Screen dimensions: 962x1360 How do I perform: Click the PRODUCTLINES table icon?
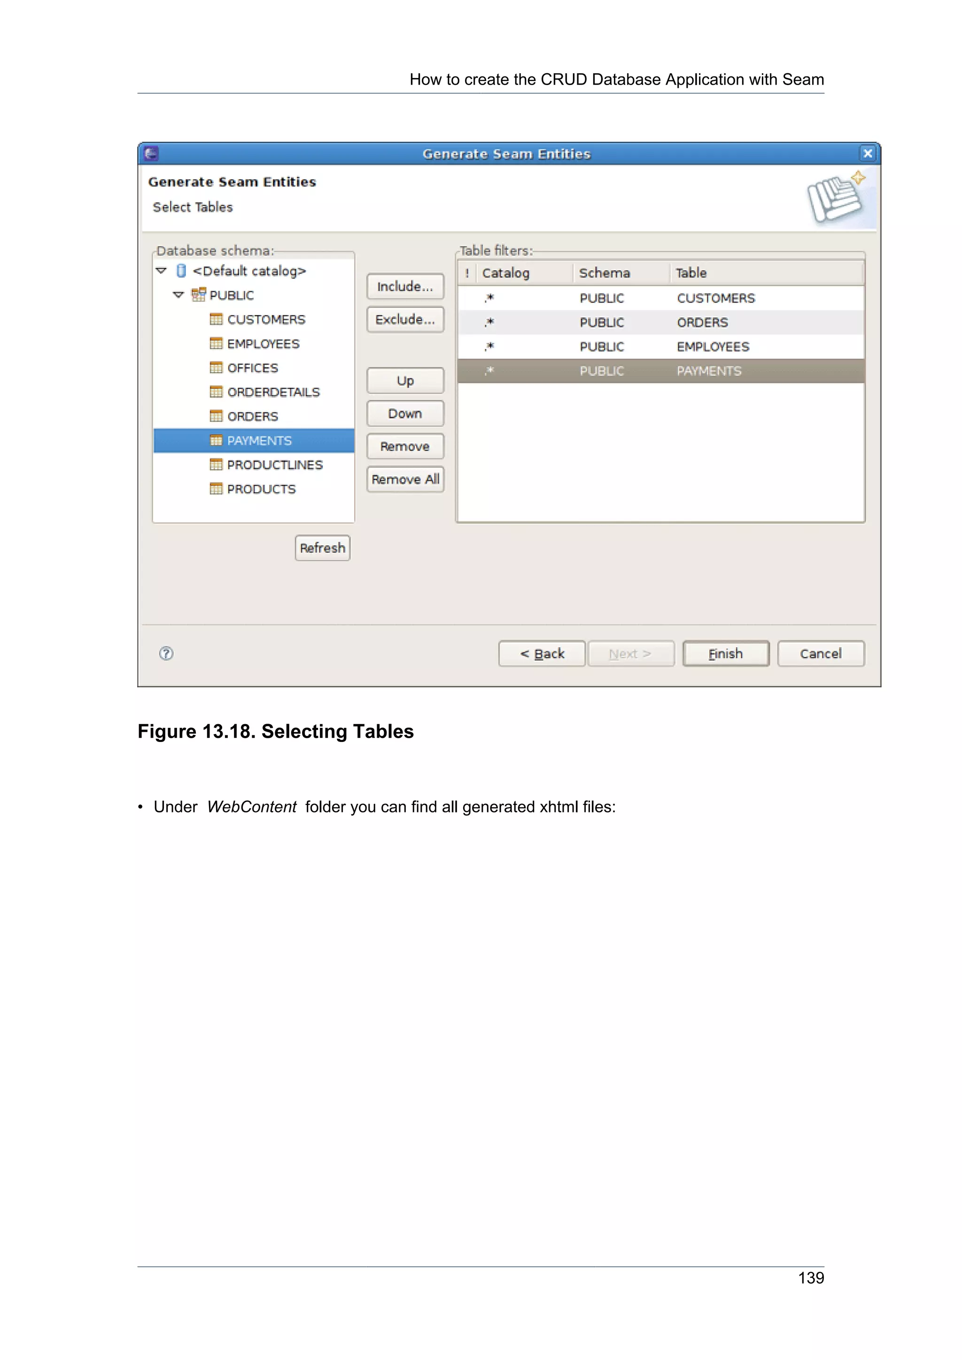216,465
